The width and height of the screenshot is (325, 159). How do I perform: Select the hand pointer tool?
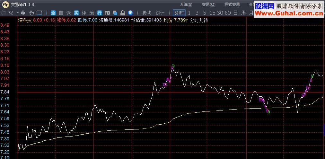pyautogui.click(x=31, y=13)
